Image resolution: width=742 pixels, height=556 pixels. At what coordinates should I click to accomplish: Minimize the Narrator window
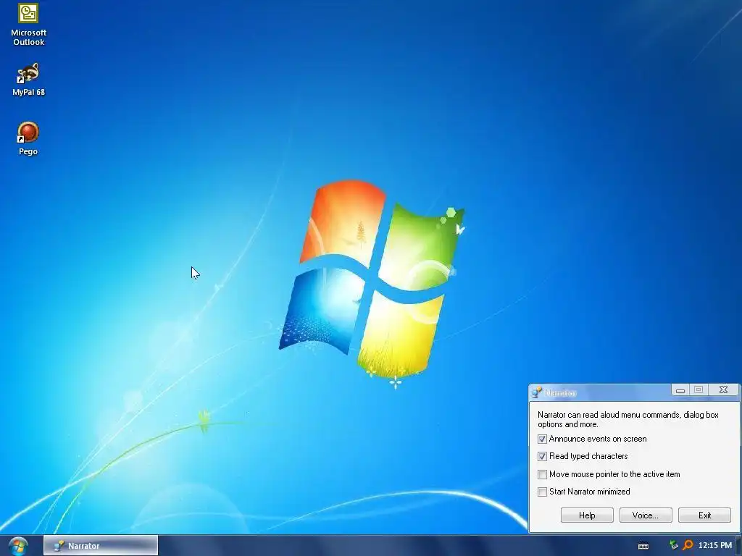(x=680, y=390)
